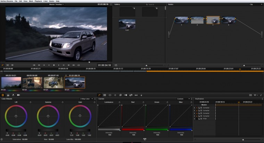Viewport: 264px width, 143px height.
Task: Open the Curves Custom dropdown
Action: (x=183, y=99)
